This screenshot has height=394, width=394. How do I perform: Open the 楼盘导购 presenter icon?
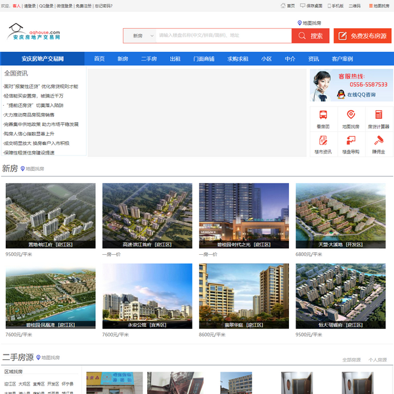click(351, 140)
